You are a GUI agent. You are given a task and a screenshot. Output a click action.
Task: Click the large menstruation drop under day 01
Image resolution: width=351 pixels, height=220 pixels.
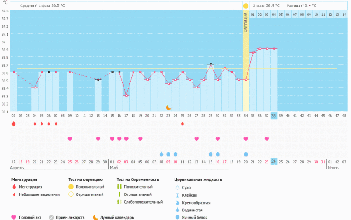14,123
